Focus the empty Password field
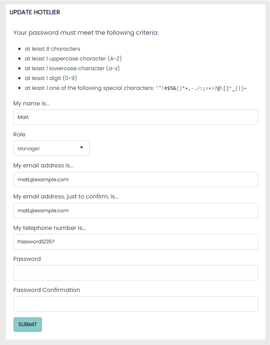The height and width of the screenshot is (345, 270). click(x=135, y=273)
